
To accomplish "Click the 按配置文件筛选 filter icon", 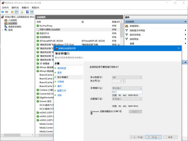I will pyautogui.click(x=127, y=30).
